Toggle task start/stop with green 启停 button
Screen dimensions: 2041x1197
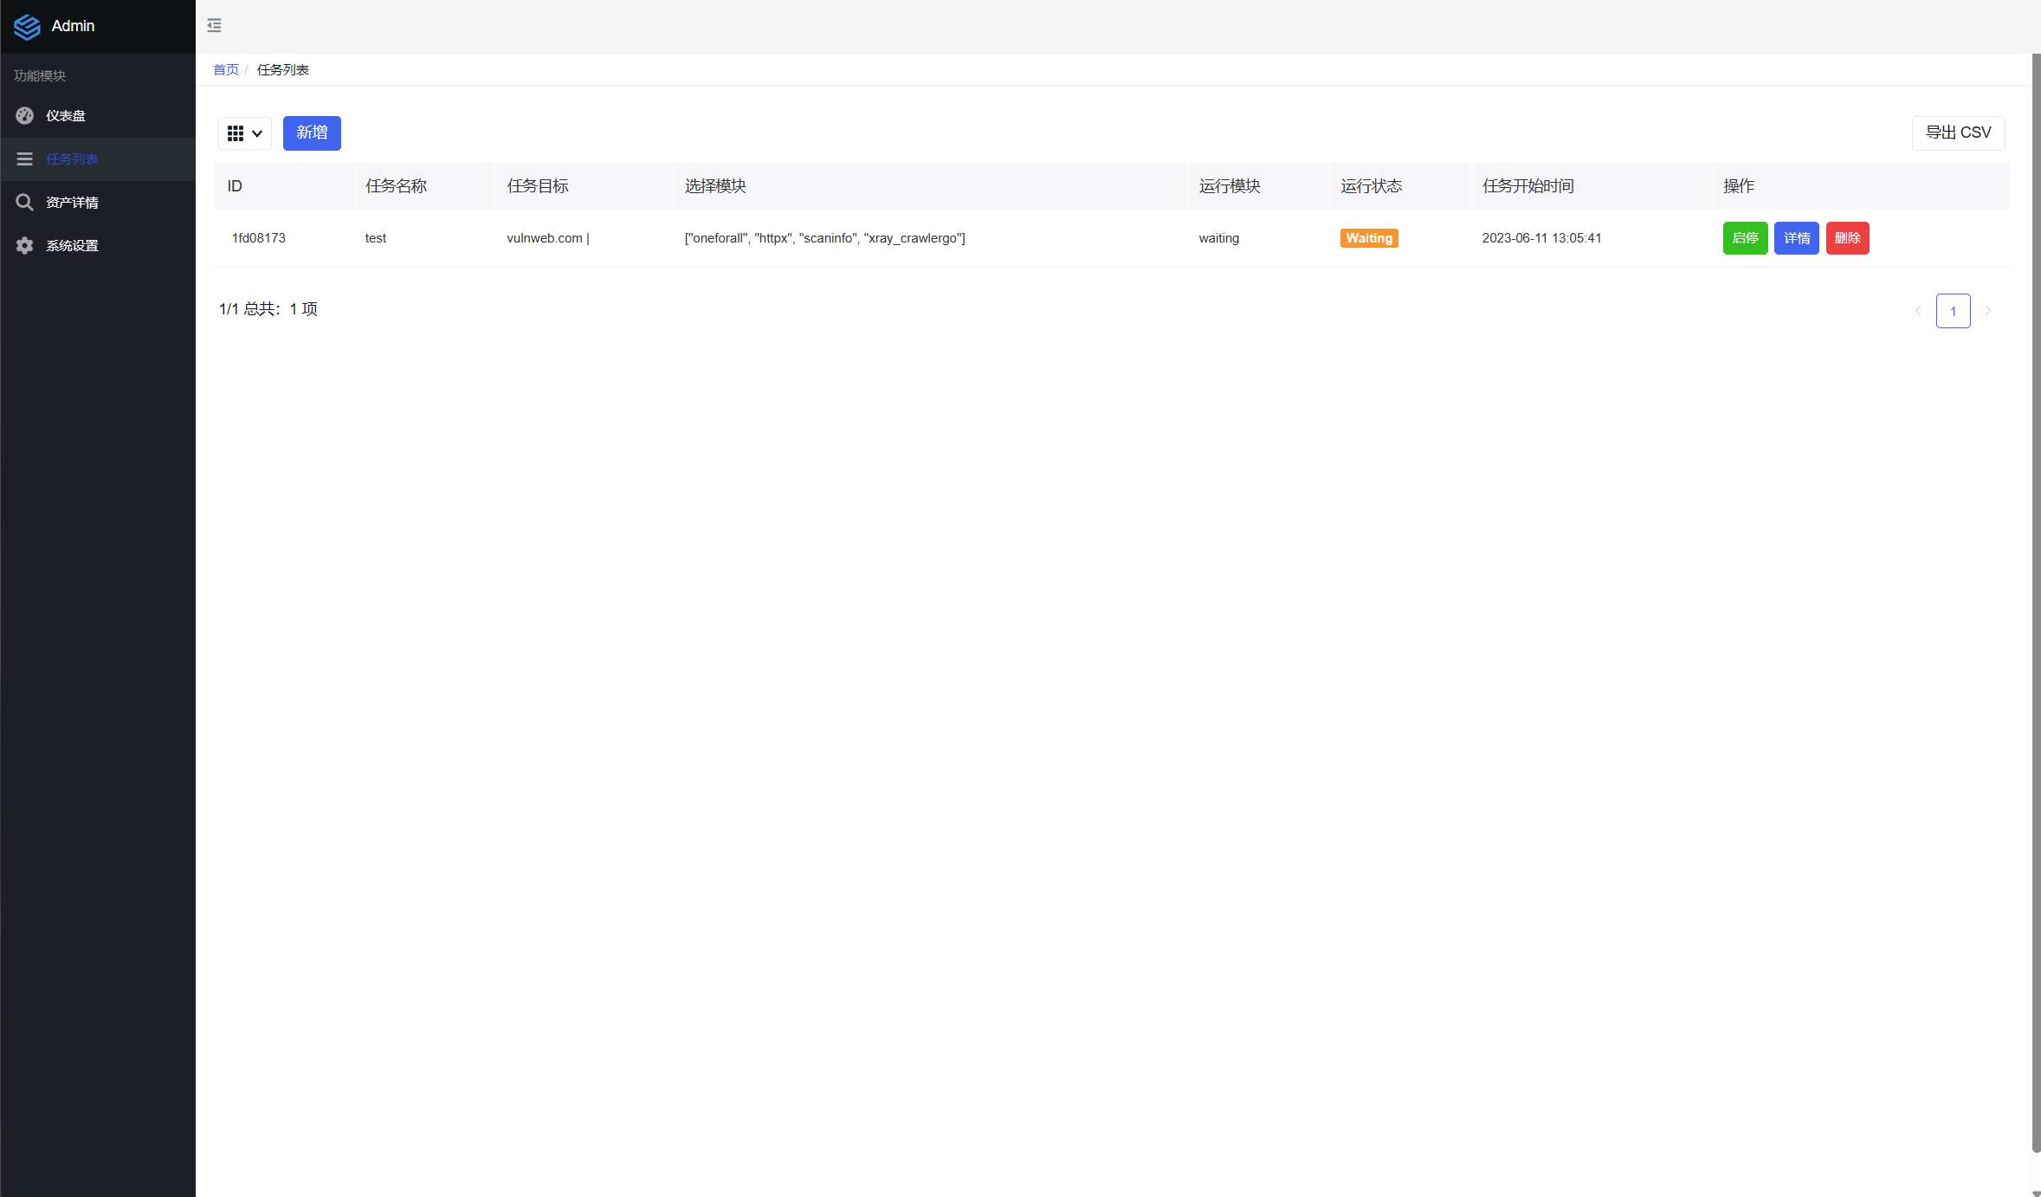pyautogui.click(x=1745, y=238)
